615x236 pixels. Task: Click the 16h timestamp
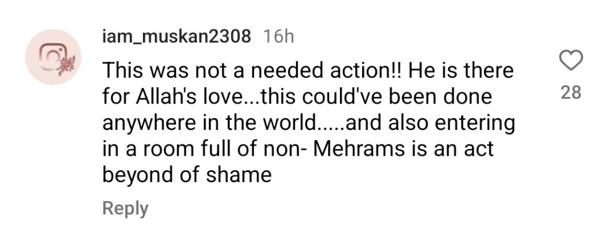point(279,37)
